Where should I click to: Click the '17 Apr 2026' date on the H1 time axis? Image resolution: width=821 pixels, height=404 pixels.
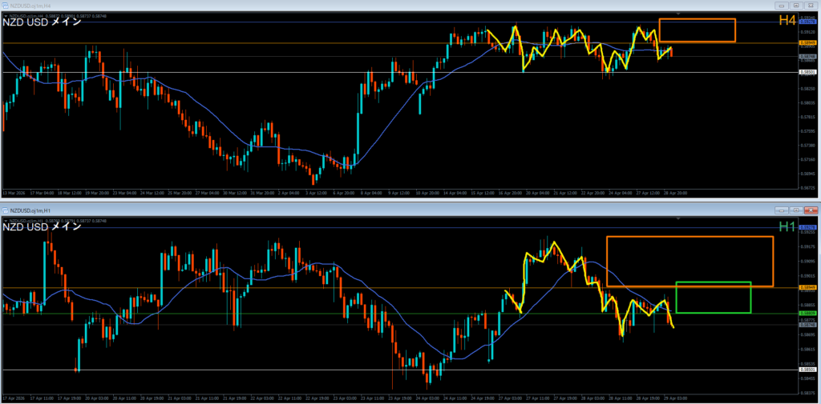[x=14, y=398]
